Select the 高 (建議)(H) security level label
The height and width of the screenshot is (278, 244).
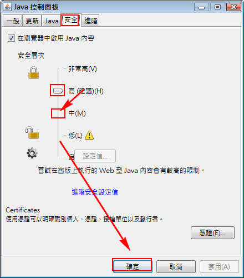click(86, 91)
